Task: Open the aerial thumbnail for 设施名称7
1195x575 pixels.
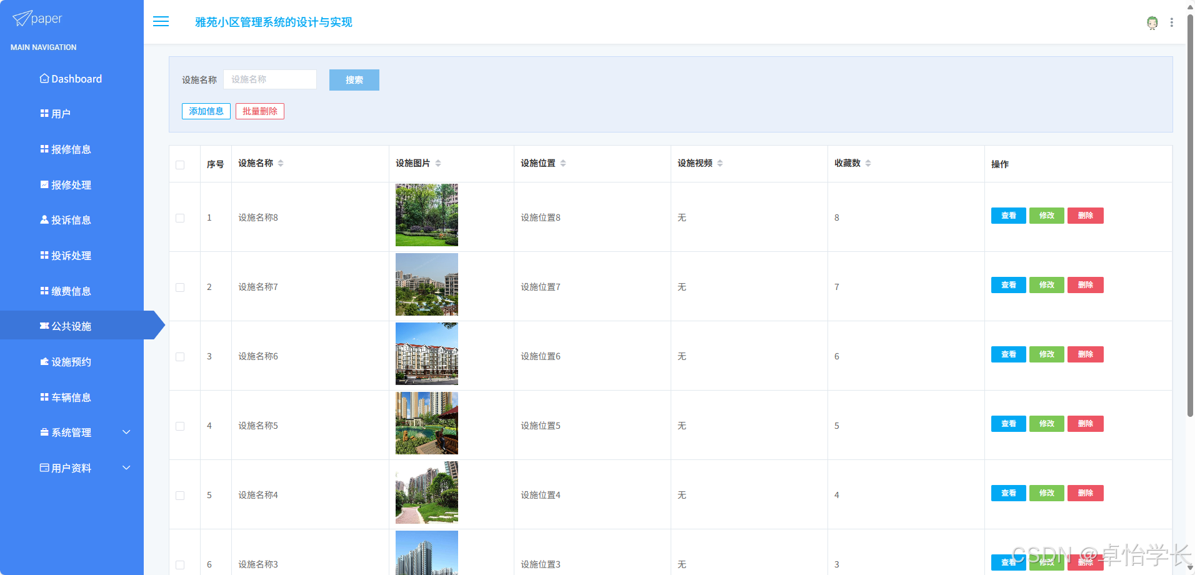Action: click(x=427, y=284)
